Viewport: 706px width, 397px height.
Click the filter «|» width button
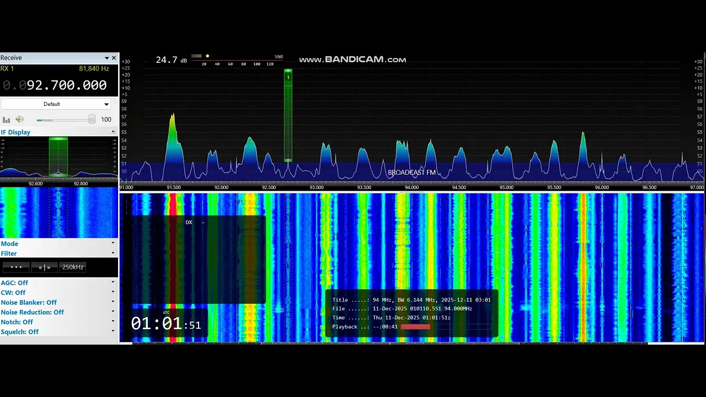pos(45,267)
